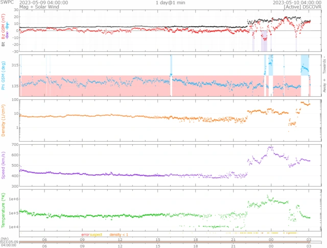Viewport: 327px width, 248px height.
Task: Click the green Temperature (°K) axis label
Action: [4, 210]
